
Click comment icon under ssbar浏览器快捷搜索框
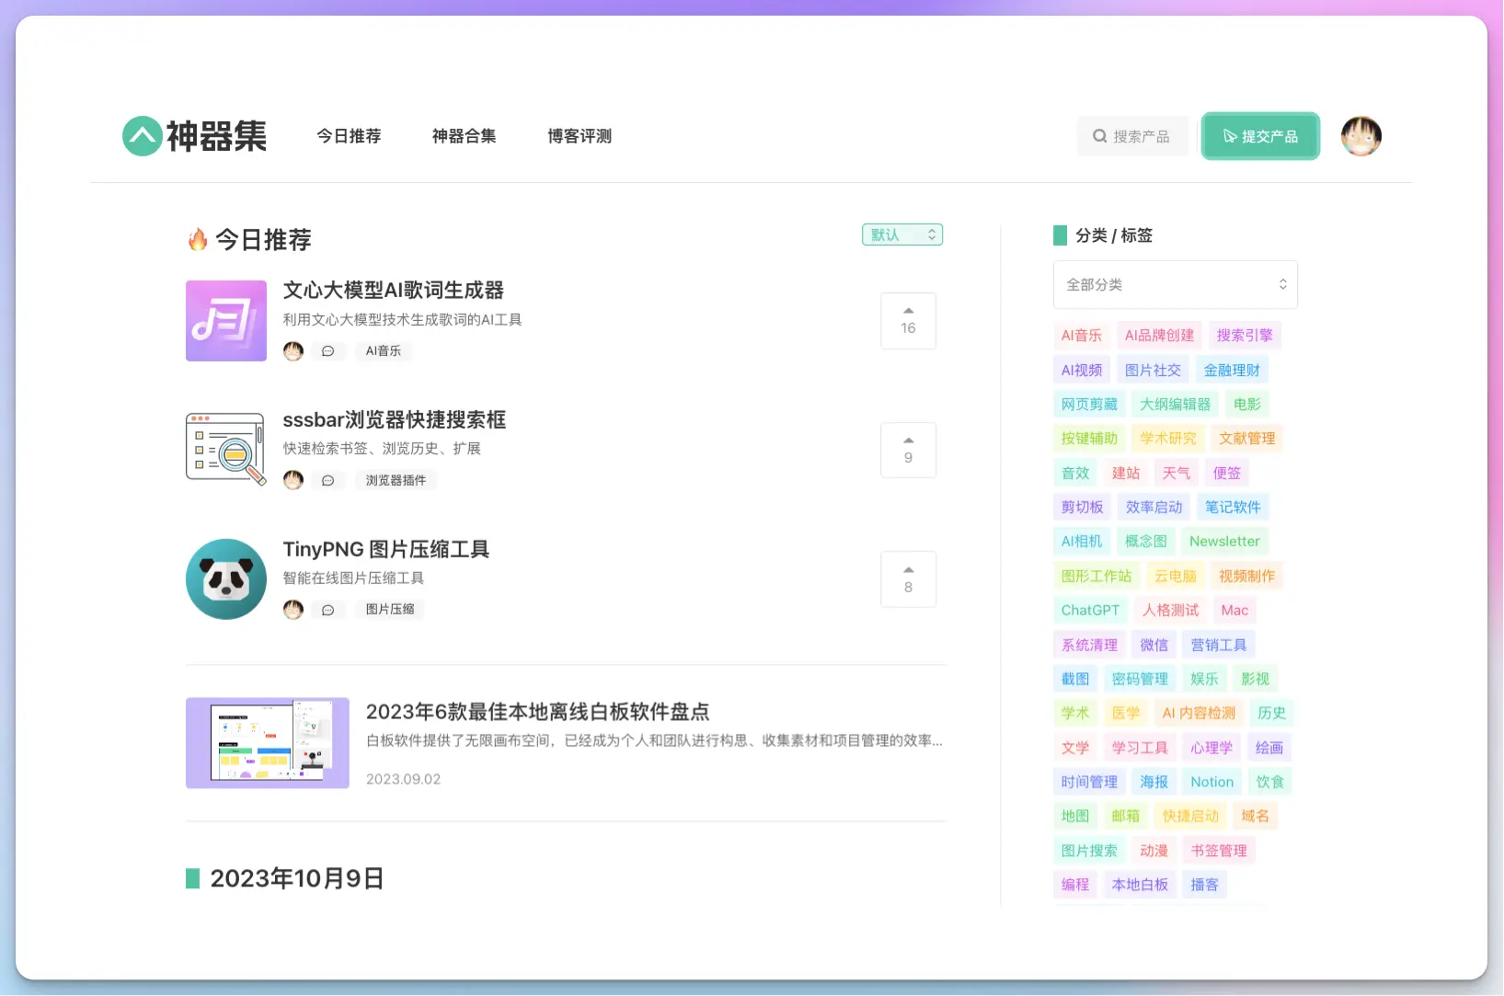[x=328, y=480]
